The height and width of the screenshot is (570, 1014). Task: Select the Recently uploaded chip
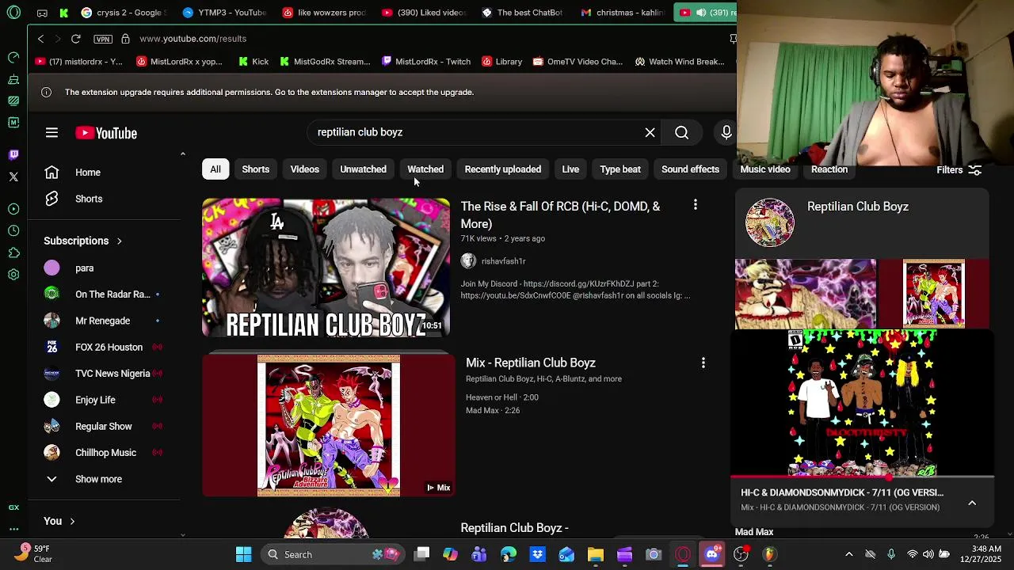(503, 169)
